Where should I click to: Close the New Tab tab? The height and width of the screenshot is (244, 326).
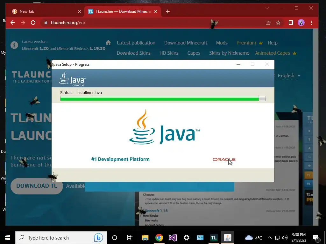coord(79,11)
